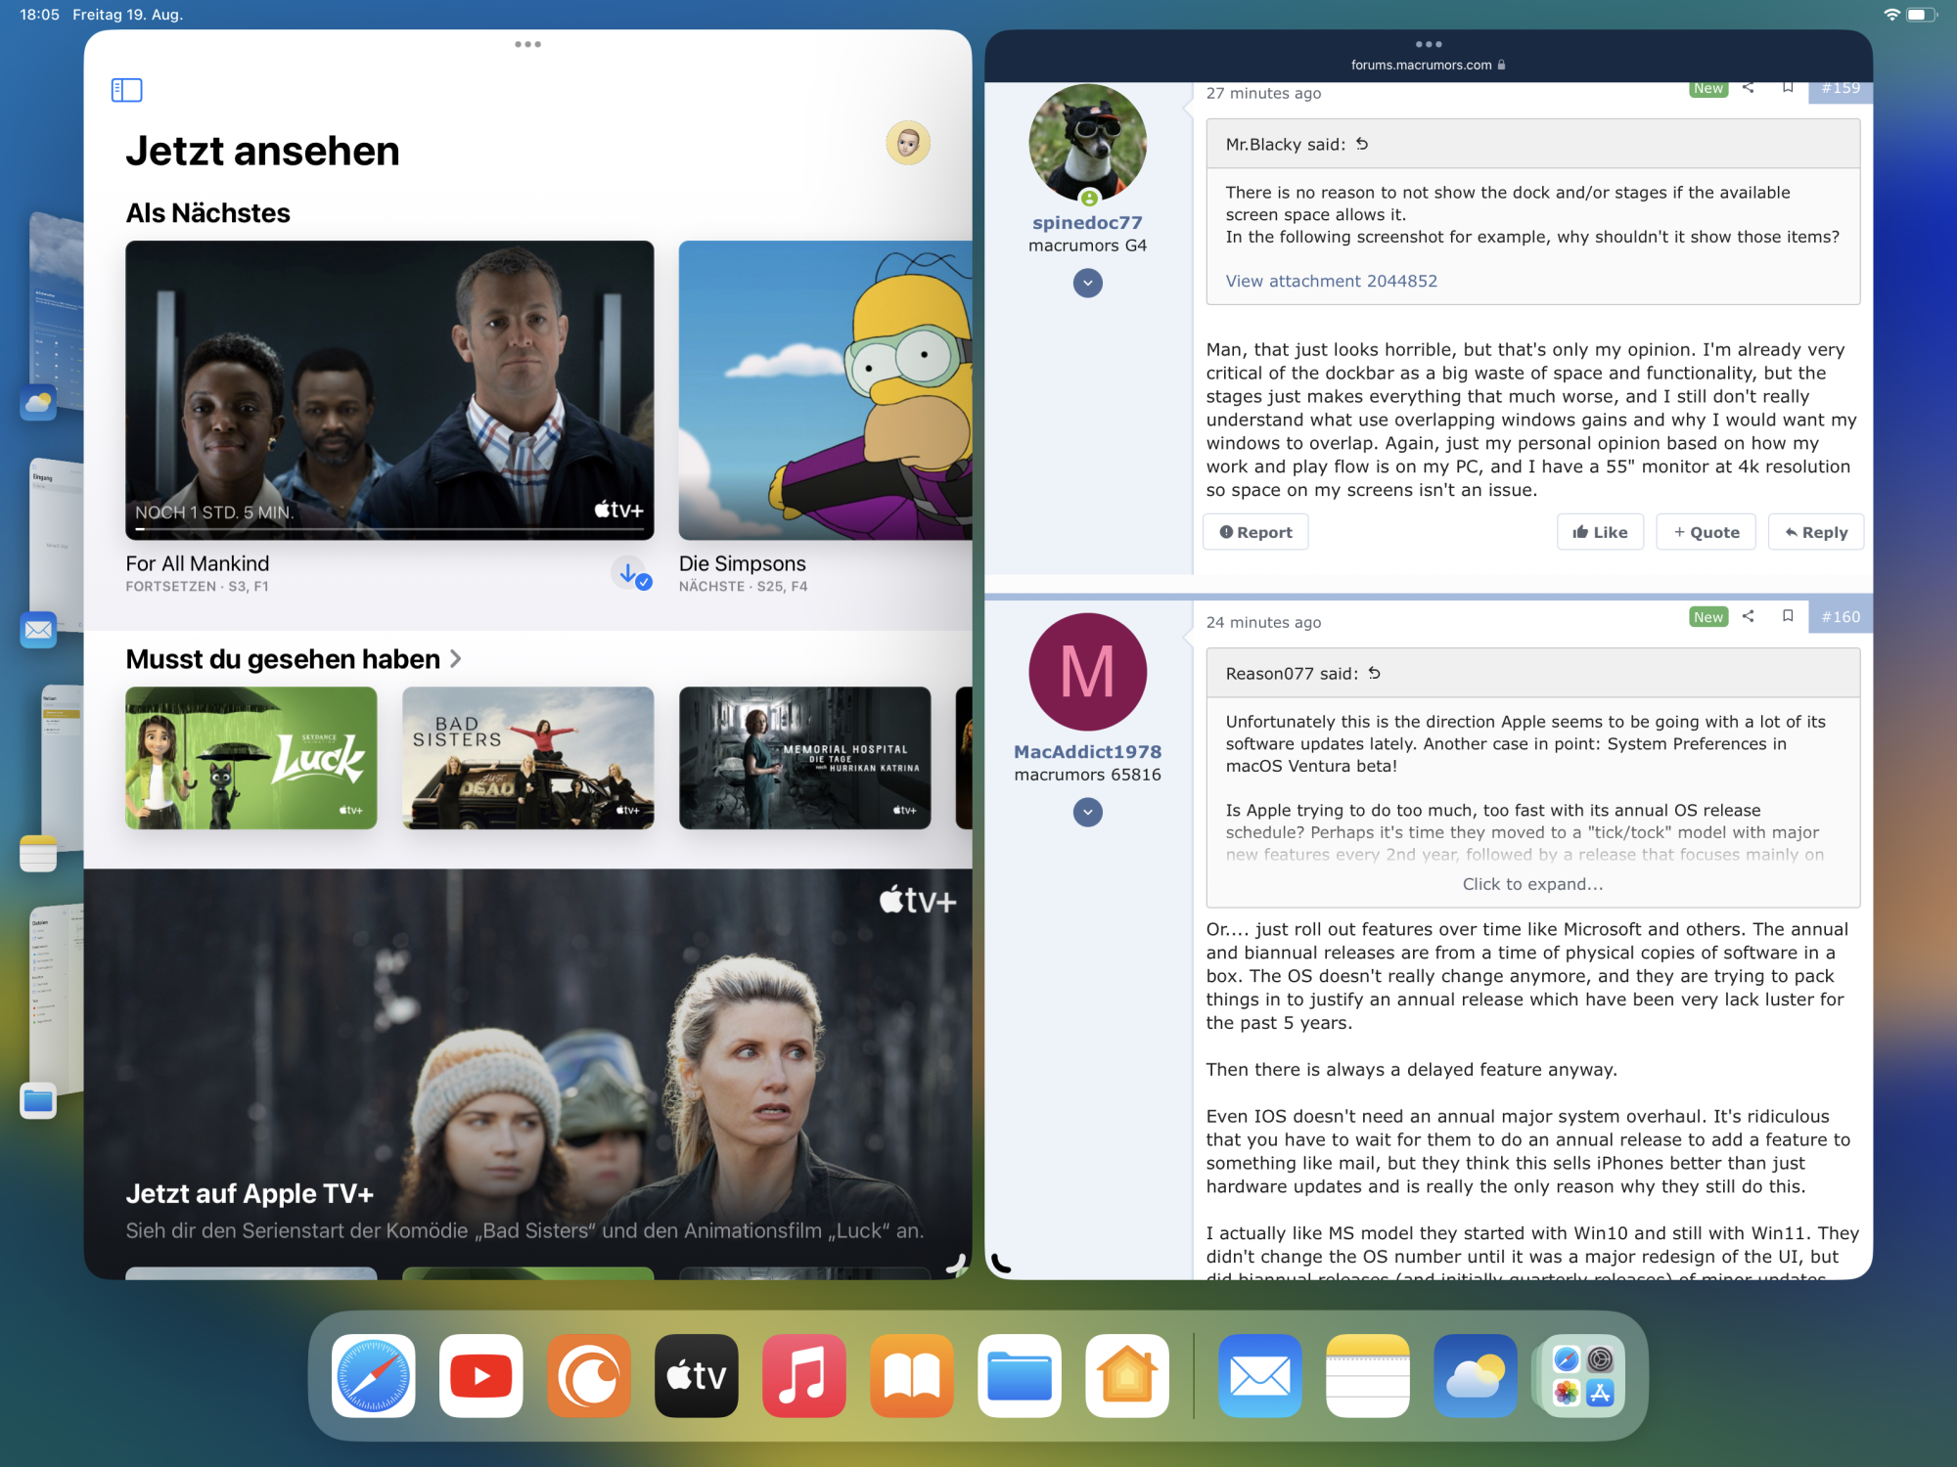Jump to Mr.Blacky's quoted post arrow
Screen dimensions: 1957x1467
tap(1362, 144)
